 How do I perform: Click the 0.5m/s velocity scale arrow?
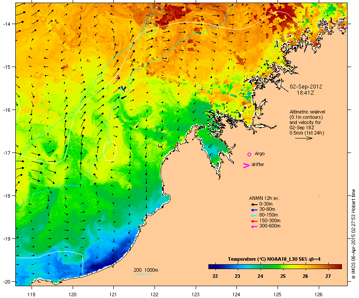point(303,138)
